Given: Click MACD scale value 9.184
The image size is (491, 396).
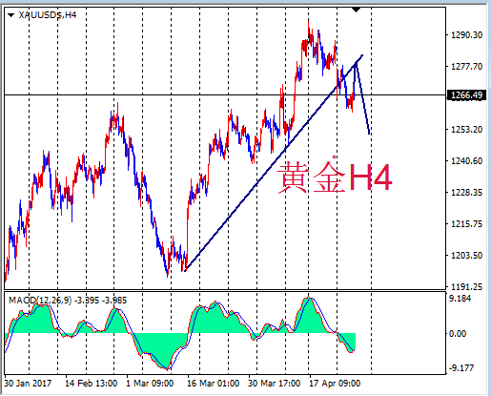Looking at the screenshot, I should coord(460,299).
